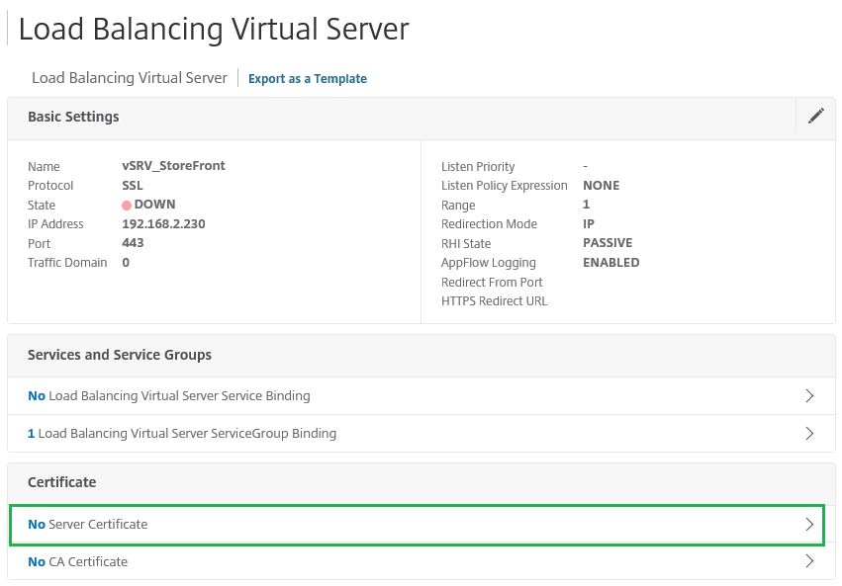Open the Server Certificate binding chevron
Viewport: 842px width, 586px height.
click(809, 525)
